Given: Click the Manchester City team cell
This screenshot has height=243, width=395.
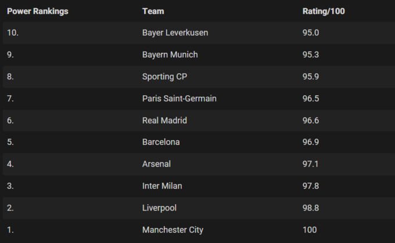Looking at the screenshot, I should [x=173, y=230].
